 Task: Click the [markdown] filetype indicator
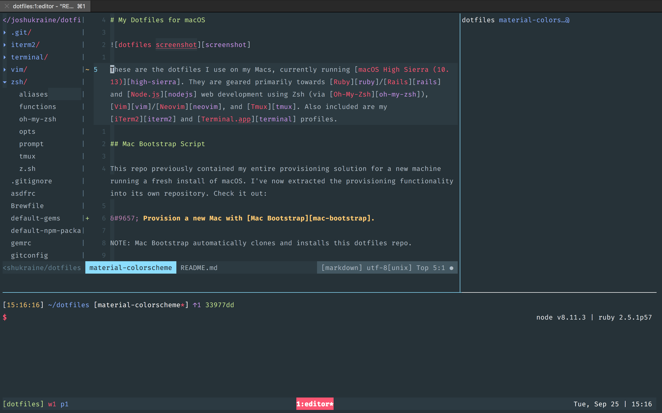coord(342,268)
